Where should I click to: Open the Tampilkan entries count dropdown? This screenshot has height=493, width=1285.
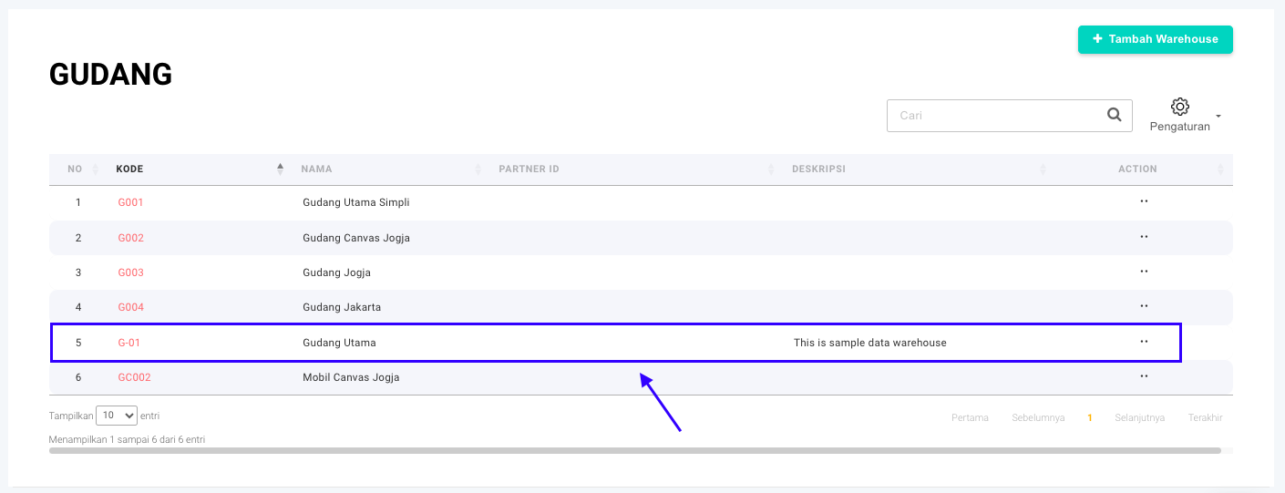[x=116, y=416]
